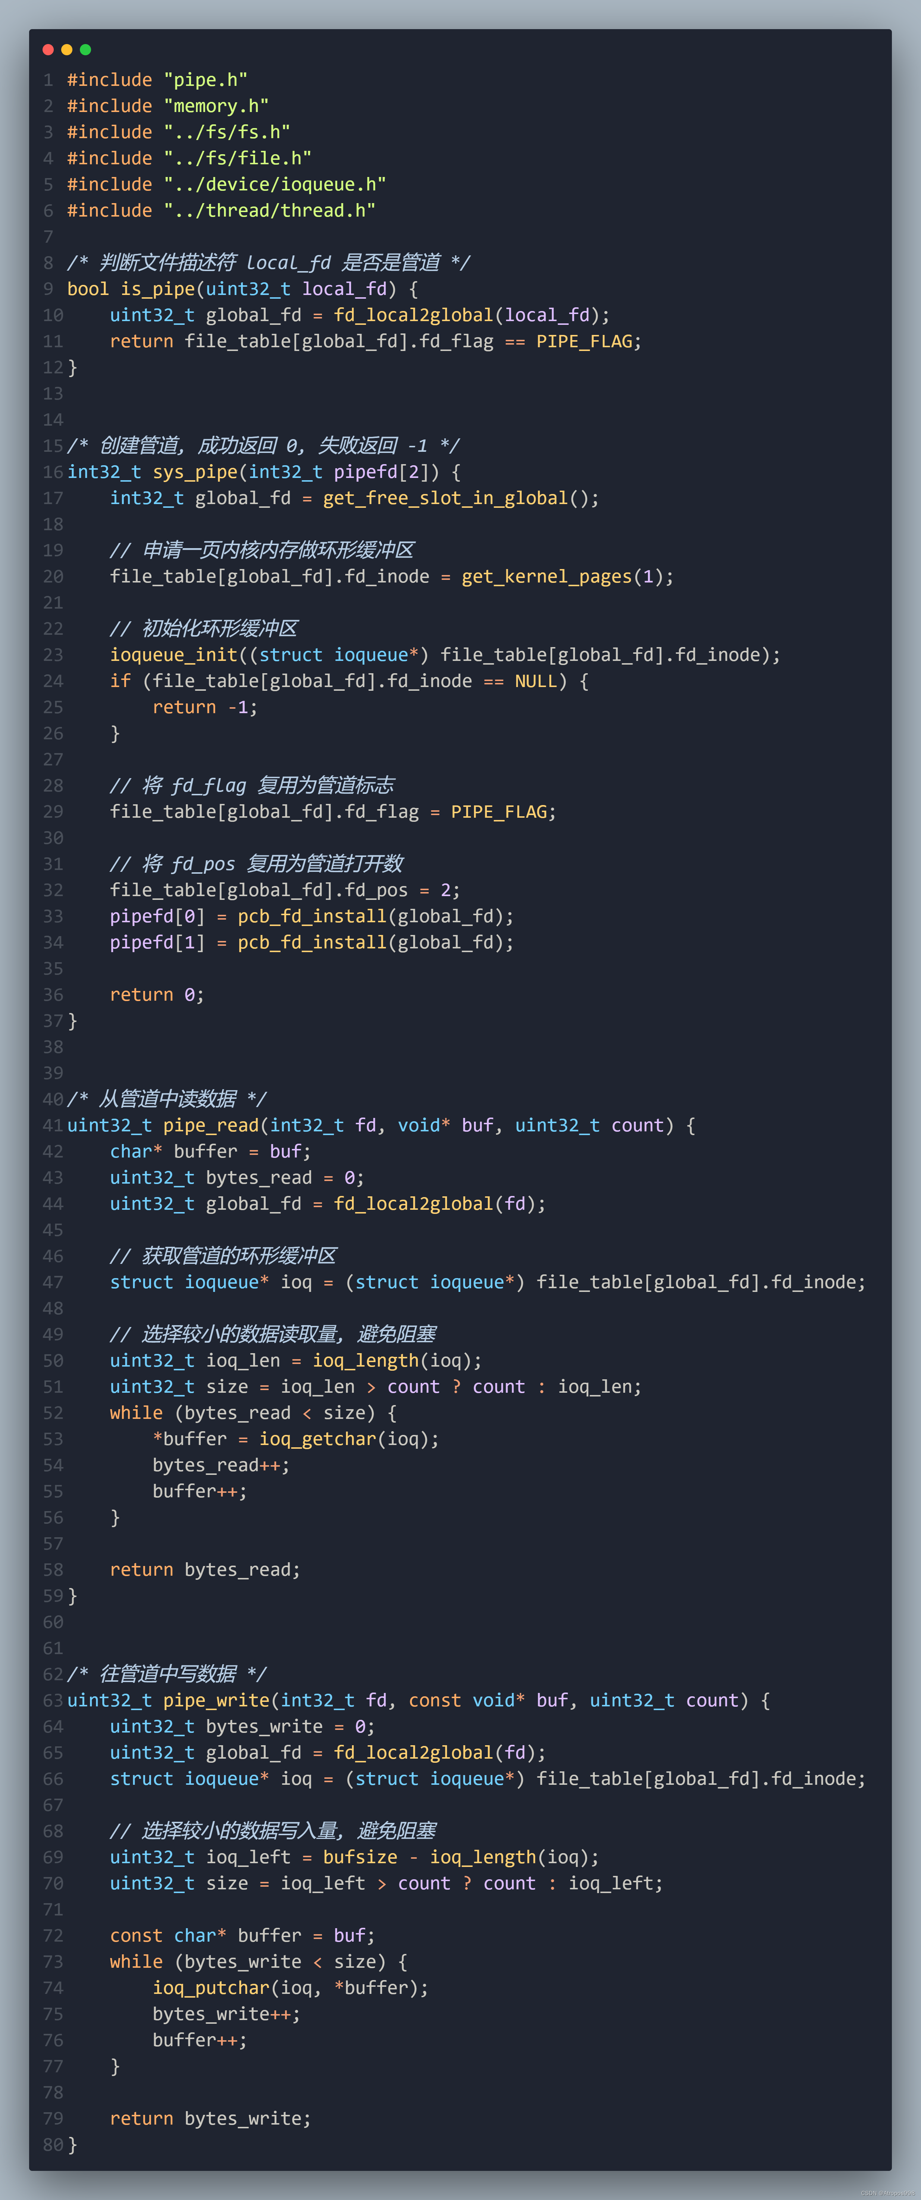
Task: Click the struct ioqueue* ioq line in pipe_read
Action: click(x=487, y=1282)
